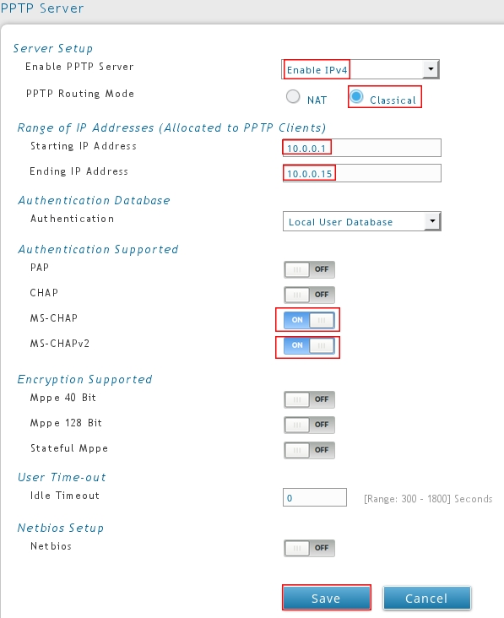The width and height of the screenshot is (504, 618).
Task: Enable Mppe 40 Bit encryption
Action: (x=309, y=399)
